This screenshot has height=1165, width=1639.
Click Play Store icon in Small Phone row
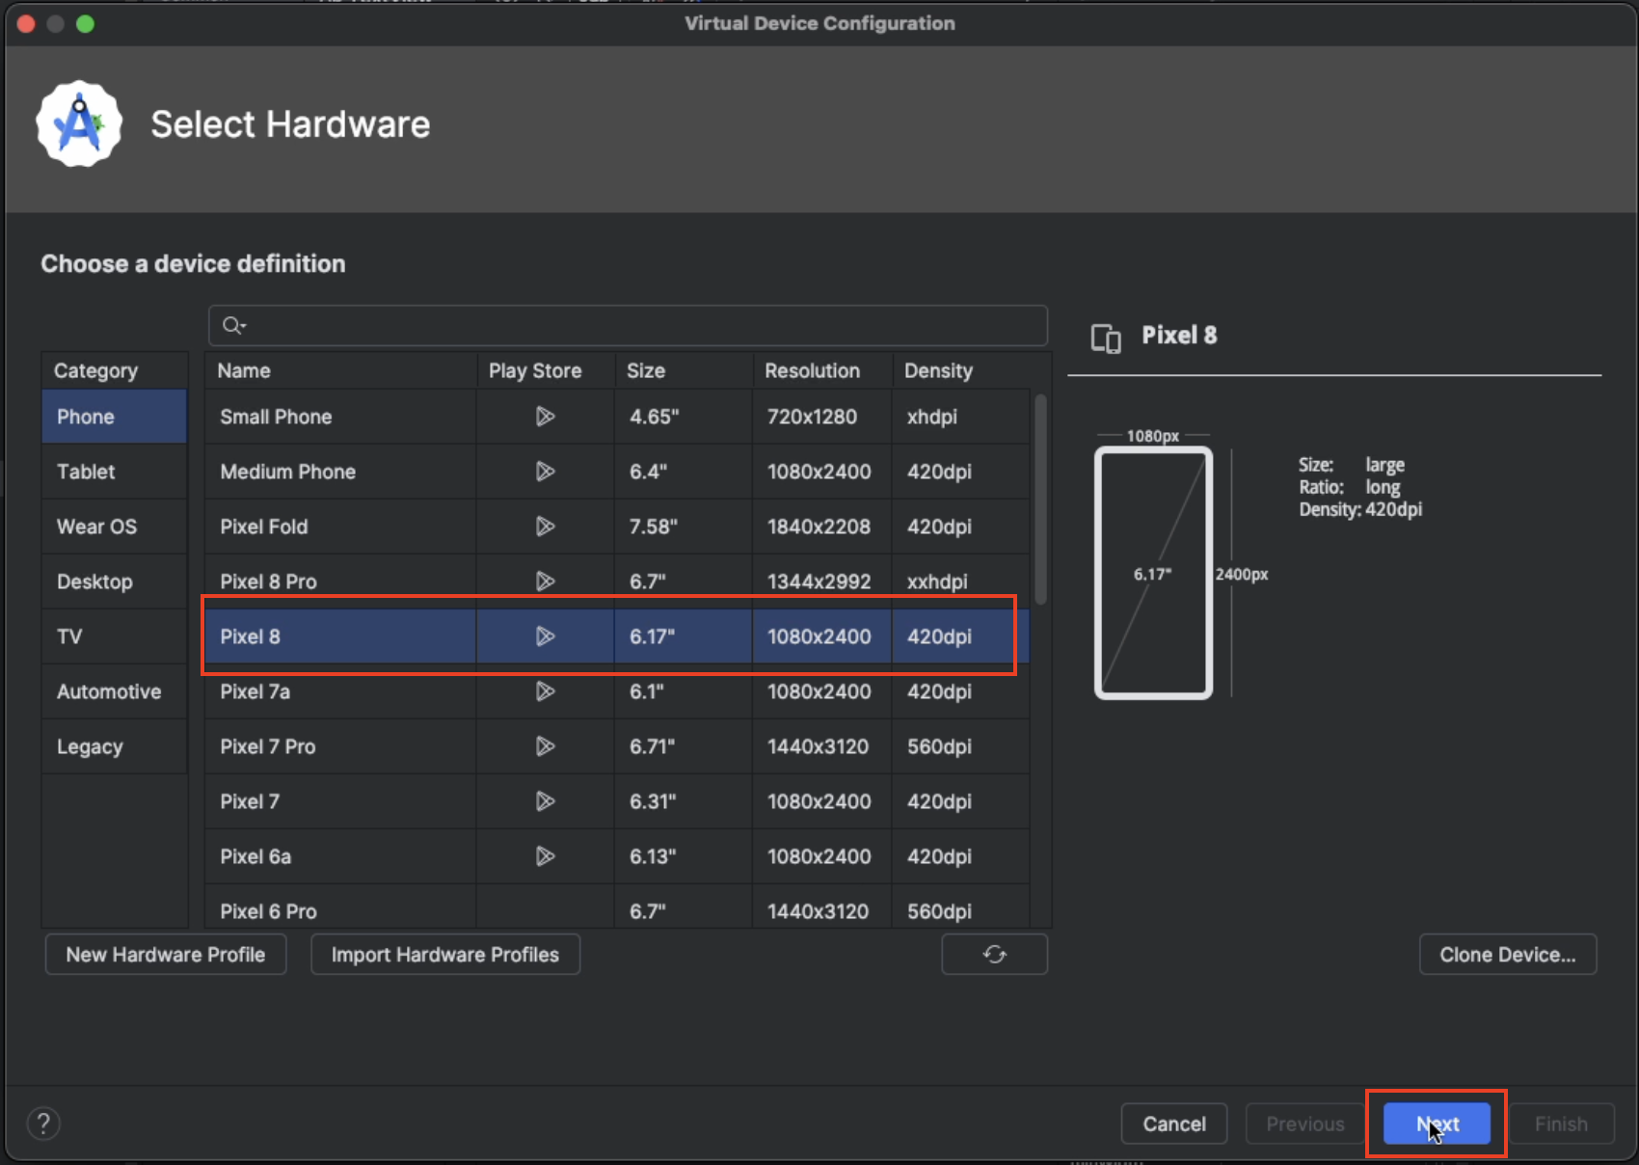pyautogui.click(x=545, y=417)
